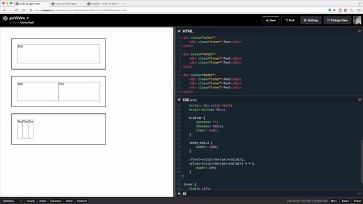This screenshot has width=363, height=204.
Task: Click the Export button
Action: click(345, 201)
